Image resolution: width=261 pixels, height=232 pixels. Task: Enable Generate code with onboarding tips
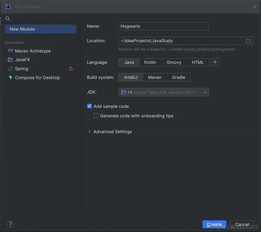(96, 115)
